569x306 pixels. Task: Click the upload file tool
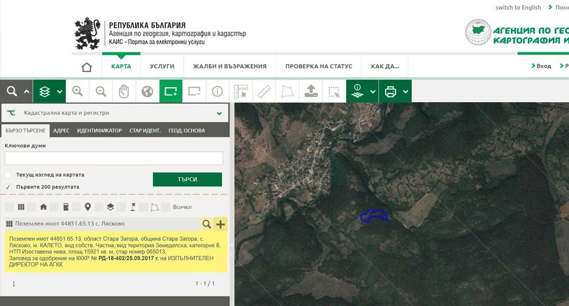coord(311,91)
